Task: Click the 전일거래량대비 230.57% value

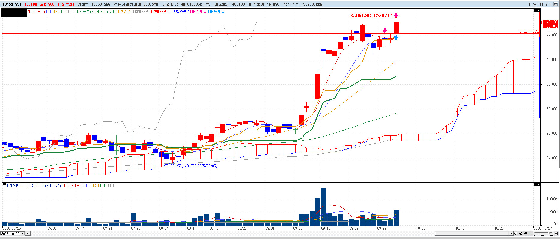Action: pos(136,4)
